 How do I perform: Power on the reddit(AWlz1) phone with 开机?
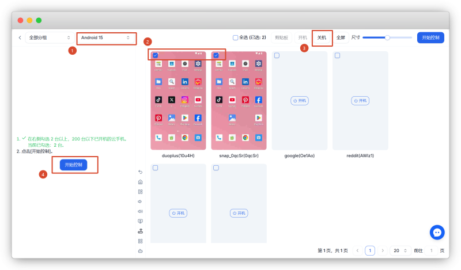pos(360,101)
